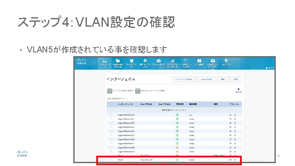Open the cloud Cisco Active Advisor icon

pyautogui.click(x=213, y=61)
